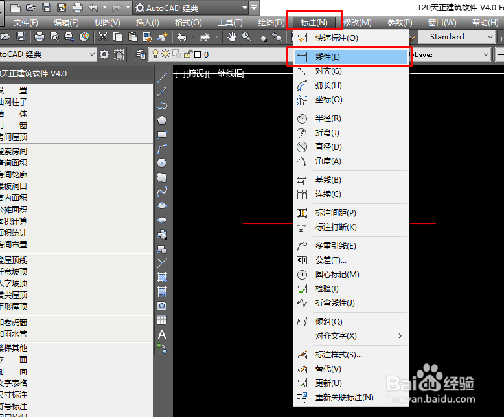Open the 编辑(E) menu
The image size is (504, 417).
click(66, 23)
